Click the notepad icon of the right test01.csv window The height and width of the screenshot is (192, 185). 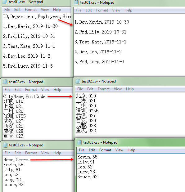point(76,2)
